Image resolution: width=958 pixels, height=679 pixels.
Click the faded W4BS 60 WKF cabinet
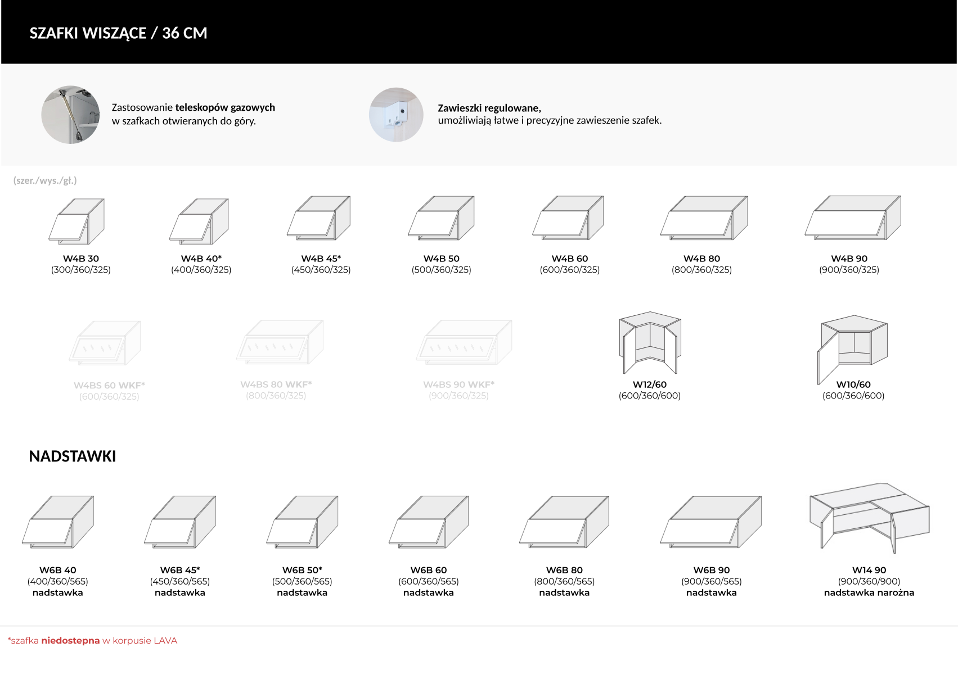tap(106, 343)
